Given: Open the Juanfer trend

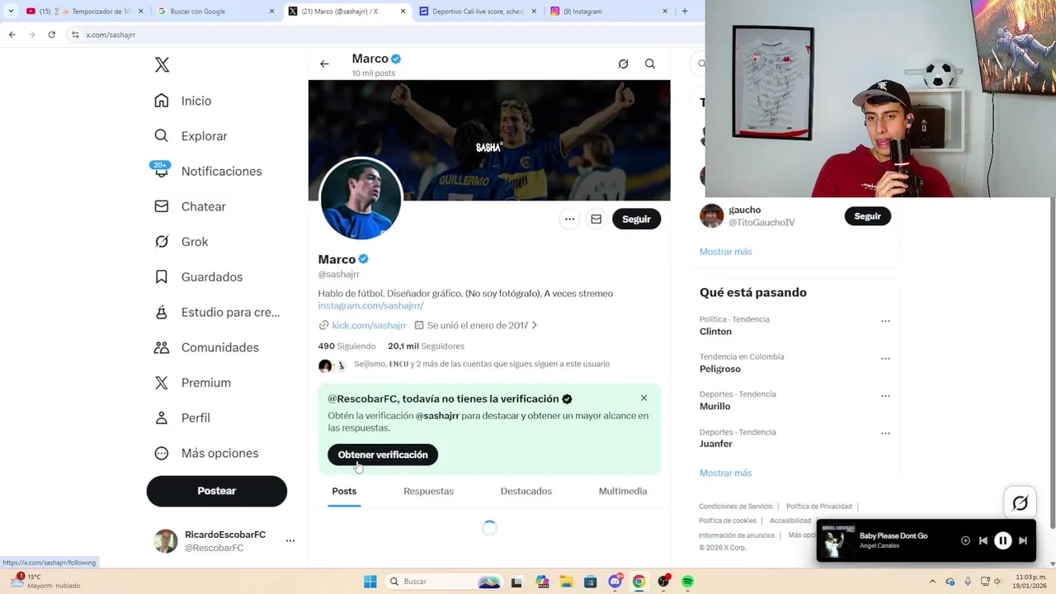Looking at the screenshot, I should click(715, 444).
